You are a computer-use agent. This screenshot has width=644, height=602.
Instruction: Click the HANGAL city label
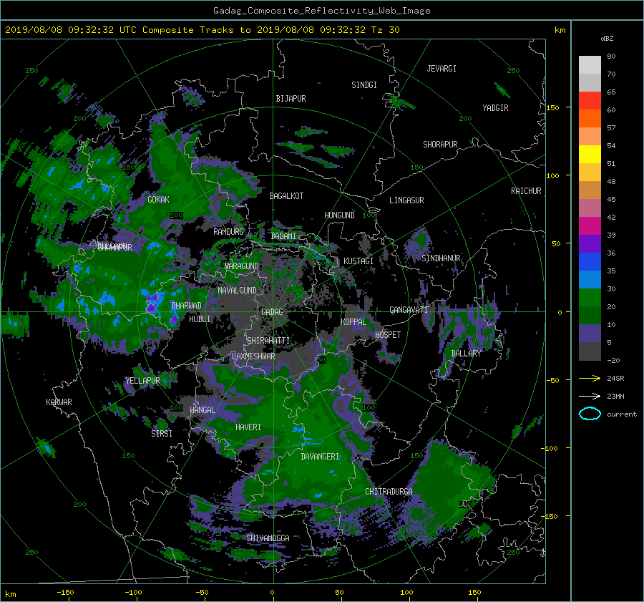(x=202, y=410)
